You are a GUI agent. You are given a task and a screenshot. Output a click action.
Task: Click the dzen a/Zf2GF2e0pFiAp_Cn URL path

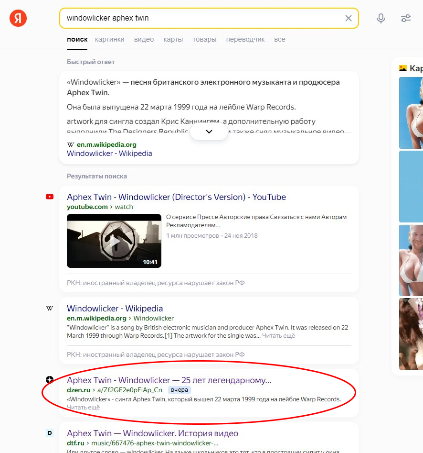coord(130,390)
